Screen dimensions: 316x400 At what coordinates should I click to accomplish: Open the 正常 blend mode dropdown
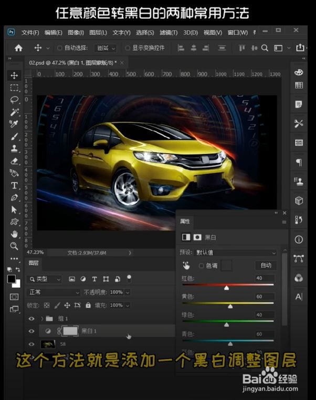54,293
